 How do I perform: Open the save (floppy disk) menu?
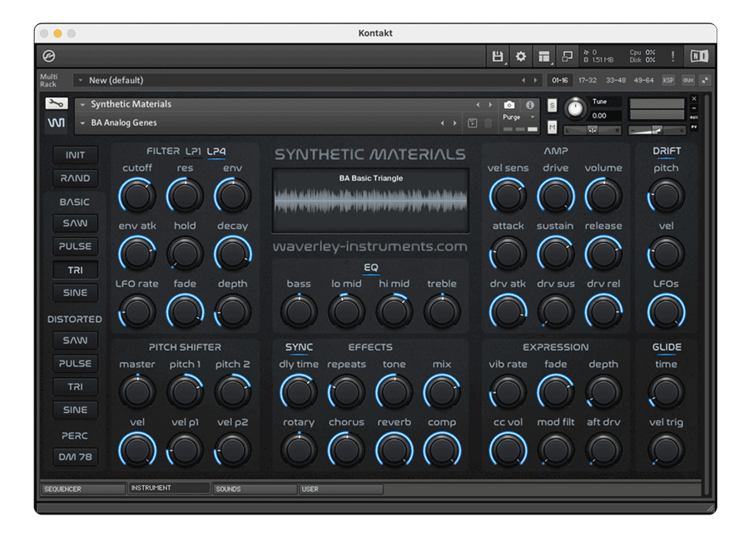498,57
